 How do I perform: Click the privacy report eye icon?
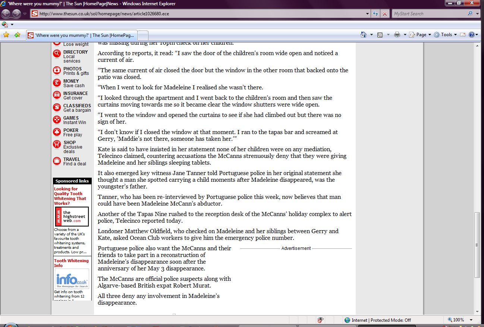tap(320, 320)
